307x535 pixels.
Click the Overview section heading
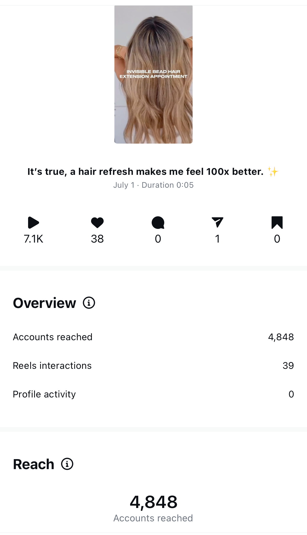pyautogui.click(x=45, y=303)
